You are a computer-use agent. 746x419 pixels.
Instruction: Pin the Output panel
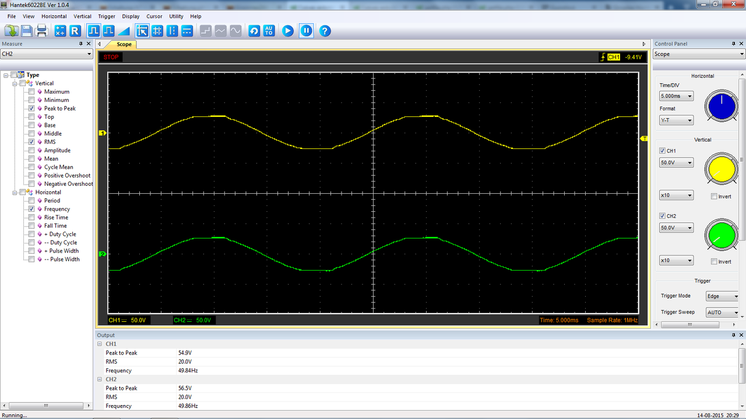coord(734,335)
